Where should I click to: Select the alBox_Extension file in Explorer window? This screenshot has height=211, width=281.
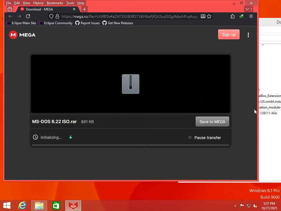[270, 96]
